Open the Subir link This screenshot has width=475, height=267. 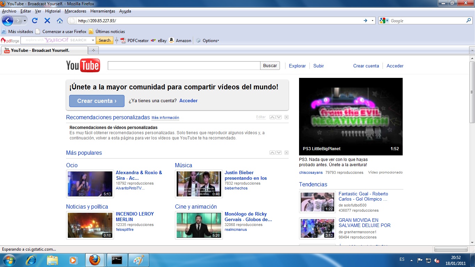pos(319,66)
